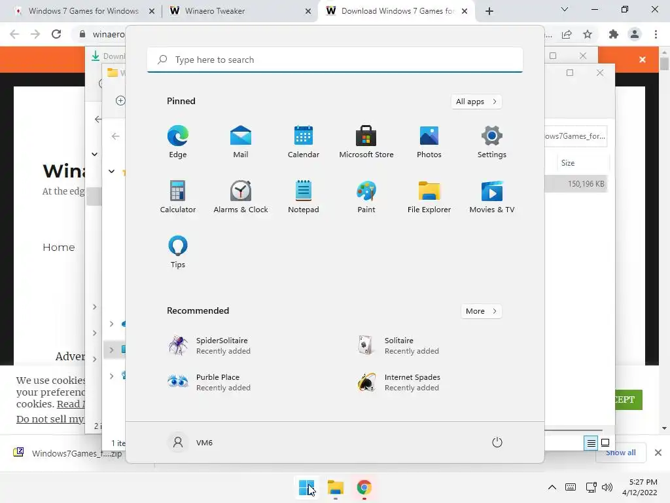Click Show all downloads in Chrome
Image resolution: width=670 pixels, height=503 pixels.
pos(620,453)
